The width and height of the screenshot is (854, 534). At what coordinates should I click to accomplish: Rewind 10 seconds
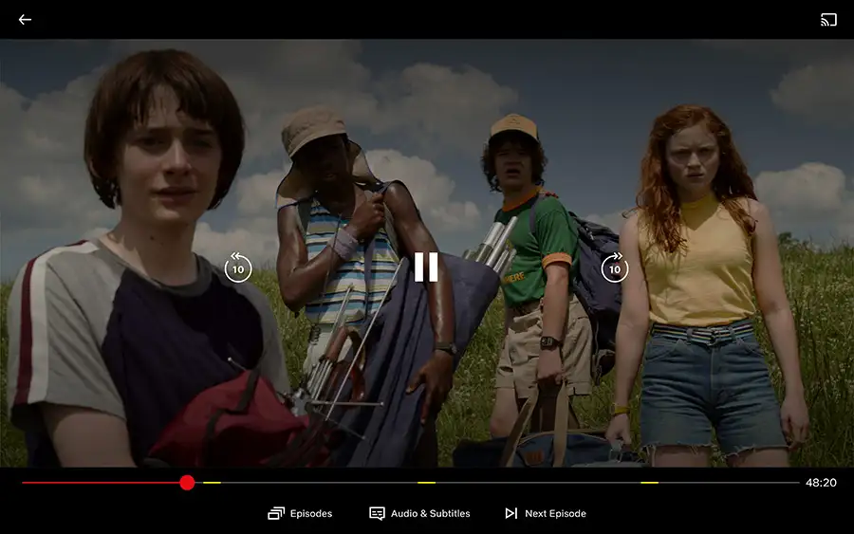click(x=238, y=267)
